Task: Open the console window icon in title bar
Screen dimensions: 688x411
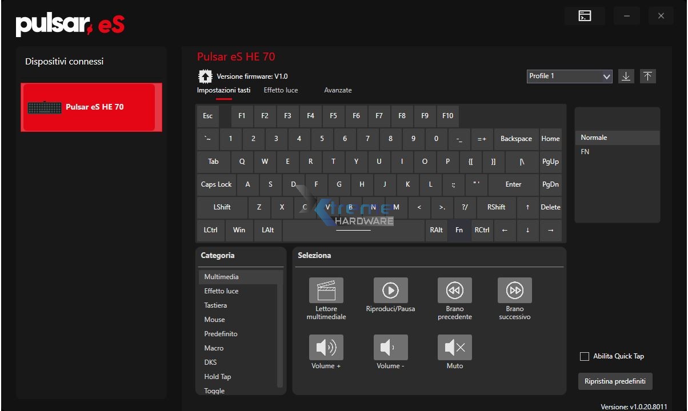Action: (585, 16)
